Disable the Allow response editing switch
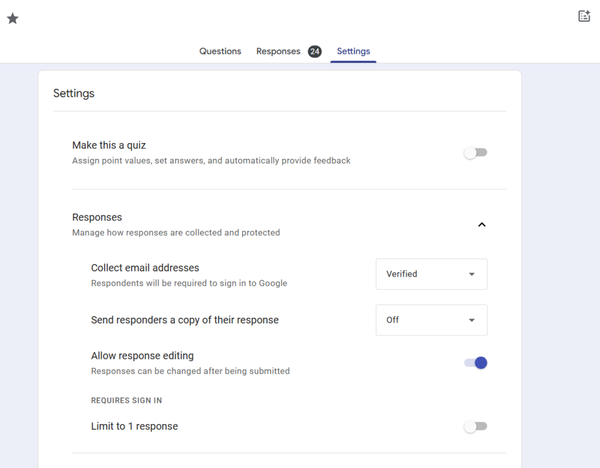The height and width of the screenshot is (468, 600). click(x=475, y=363)
